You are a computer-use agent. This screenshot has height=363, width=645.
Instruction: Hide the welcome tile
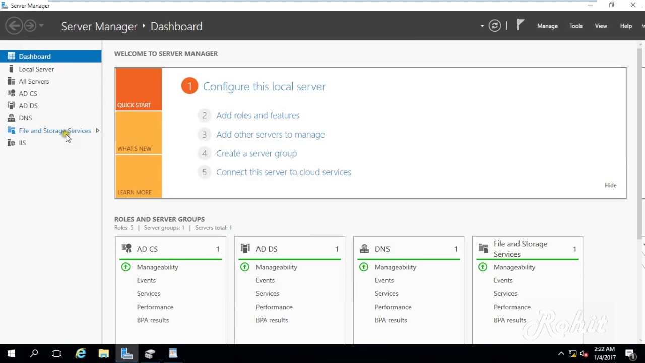(x=610, y=185)
